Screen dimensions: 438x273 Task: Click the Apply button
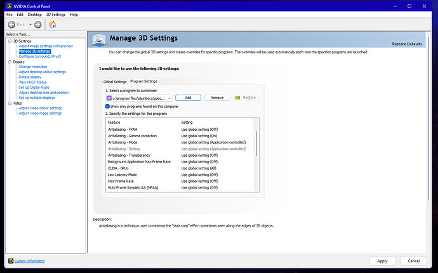click(x=382, y=261)
